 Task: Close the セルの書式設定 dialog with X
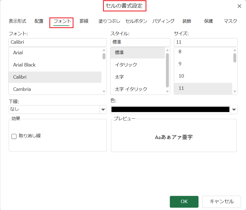click(239, 6)
